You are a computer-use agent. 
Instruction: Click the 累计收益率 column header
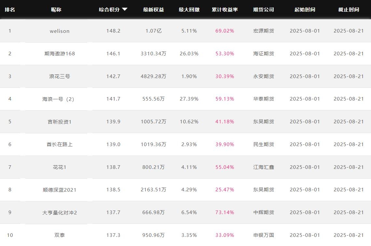(225, 9)
